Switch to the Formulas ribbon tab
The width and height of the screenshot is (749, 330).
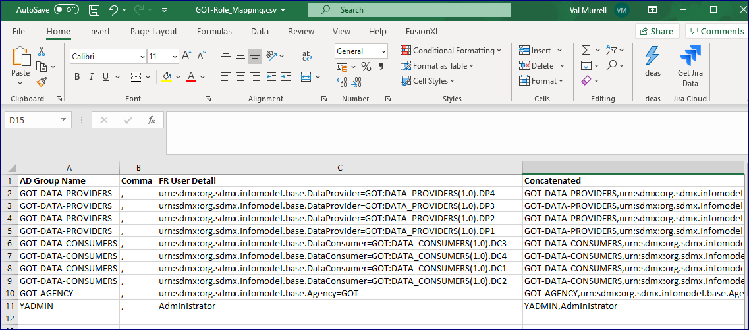[x=214, y=31]
